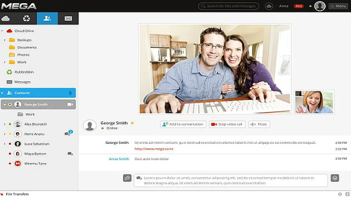This screenshot has height=197, width=351.
Task: Click into the chat message input box
Action: click(x=231, y=180)
